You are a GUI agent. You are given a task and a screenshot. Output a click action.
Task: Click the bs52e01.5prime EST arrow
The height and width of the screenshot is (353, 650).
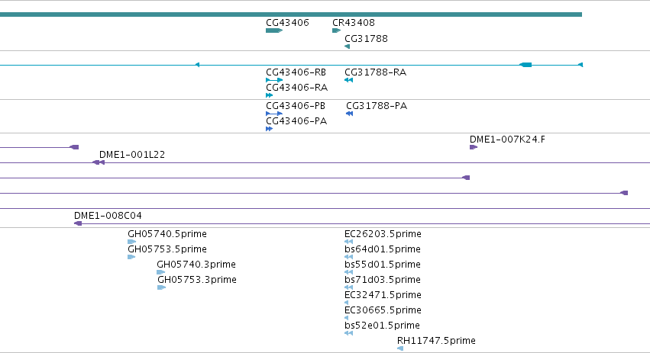[x=348, y=333]
